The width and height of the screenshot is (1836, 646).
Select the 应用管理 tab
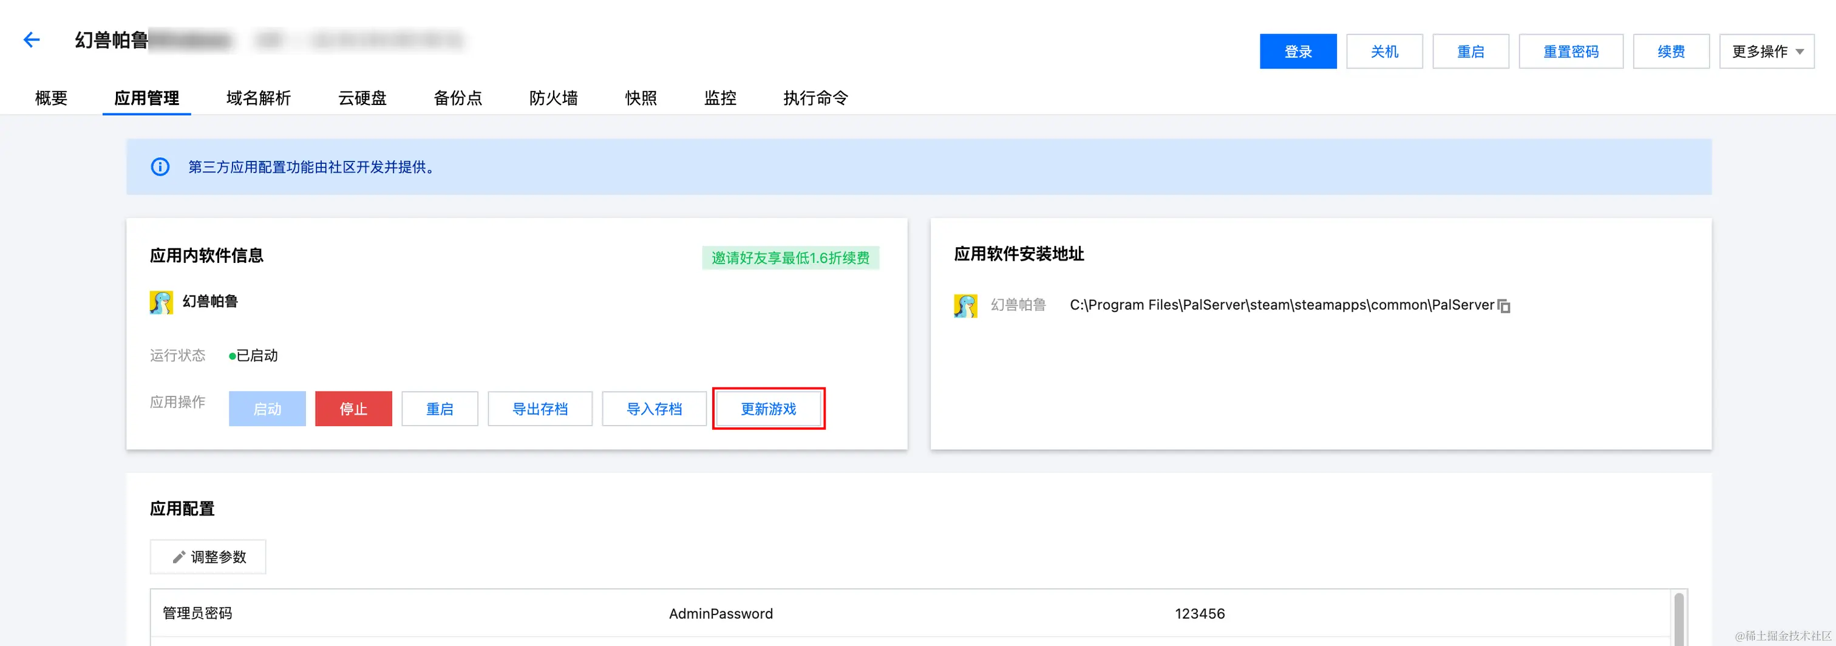click(x=147, y=98)
